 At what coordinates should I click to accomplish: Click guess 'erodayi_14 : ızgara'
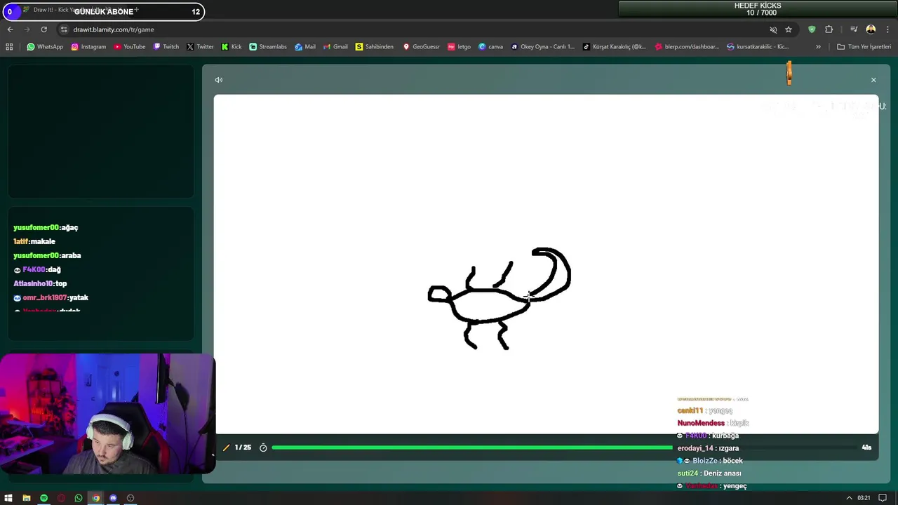[708, 448]
